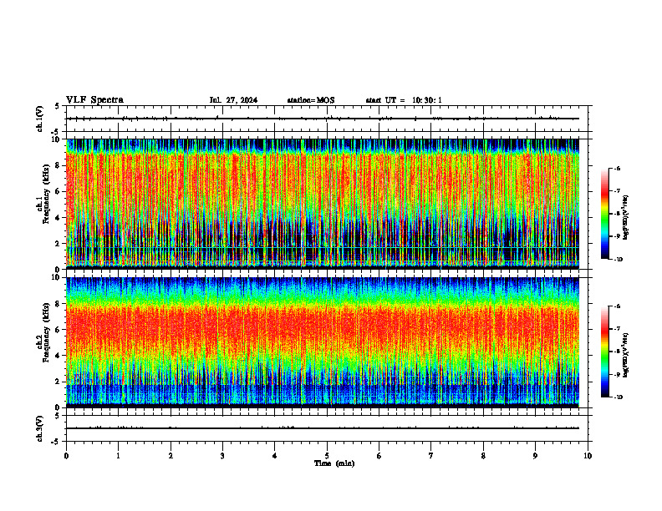
Task: Click the "-10" label on ch.1 color bar
Action: click(x=618, y=259)
